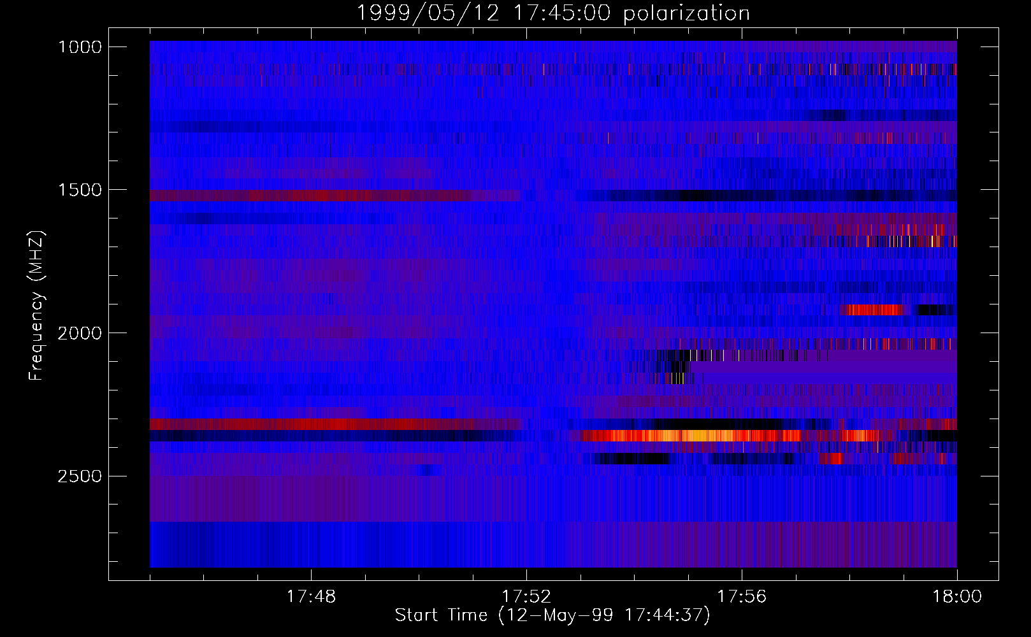Click the plot title "1999/05/12 17:45:00 polarization"
1031x637 pixels.
coord(553,13)
